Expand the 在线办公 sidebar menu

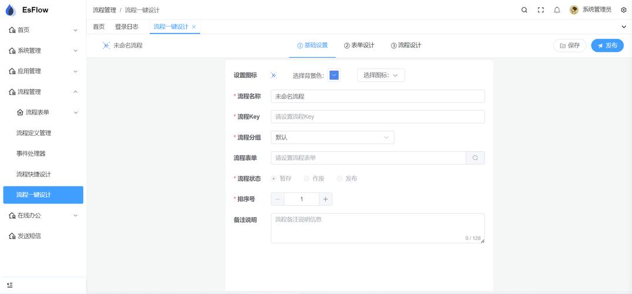75,215
